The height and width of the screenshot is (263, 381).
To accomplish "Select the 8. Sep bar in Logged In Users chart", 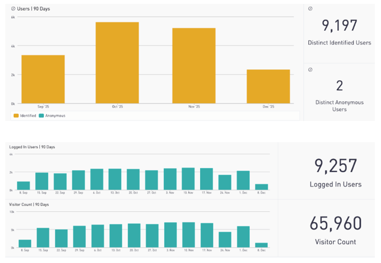I will (23, 186).
